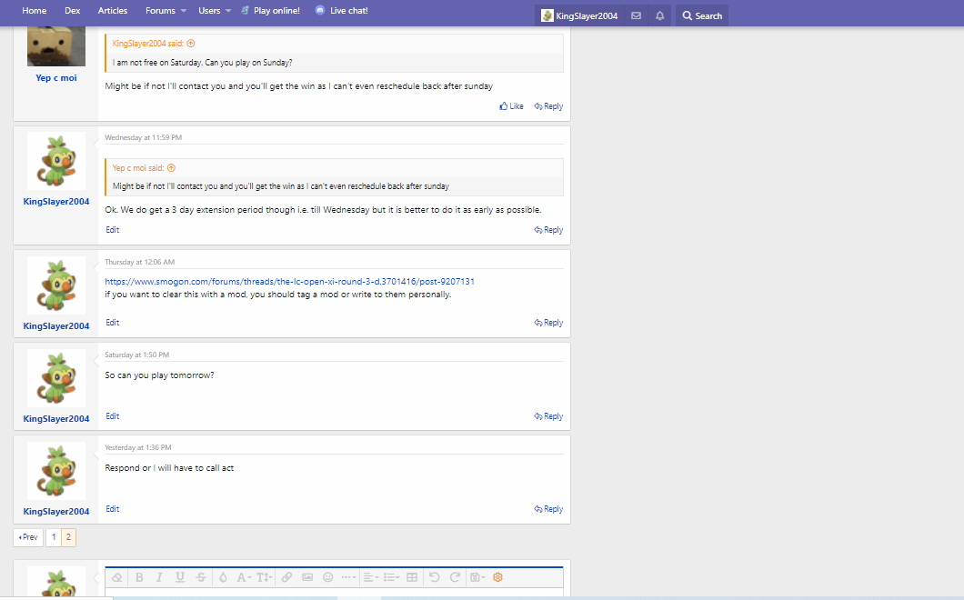Viewport: 964px width, 600px height.
Task: Open the Dex menu item
Action: coord(73,10)
